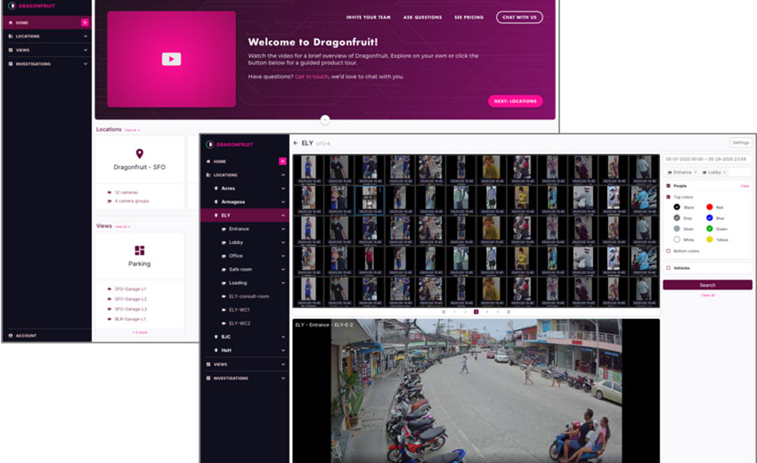Click the camera icon beside SFO-Garage-L1
Screen dimensions: 757x463
tap(110, 289)
